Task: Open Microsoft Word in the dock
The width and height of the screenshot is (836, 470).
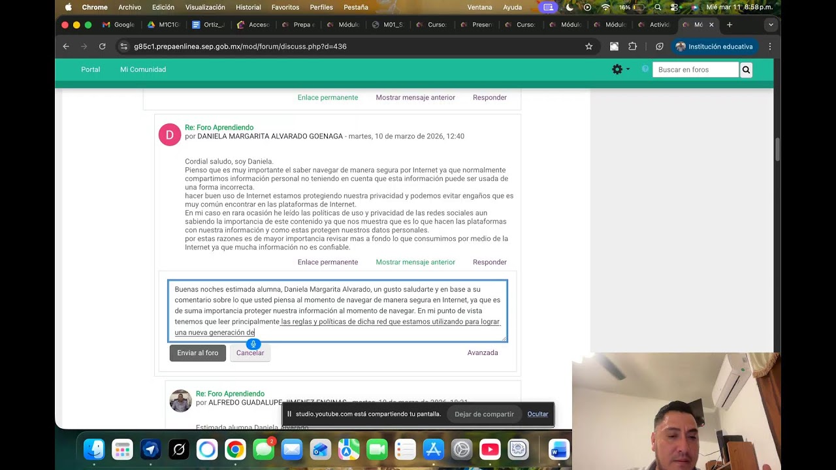Action: pos(558,449)
